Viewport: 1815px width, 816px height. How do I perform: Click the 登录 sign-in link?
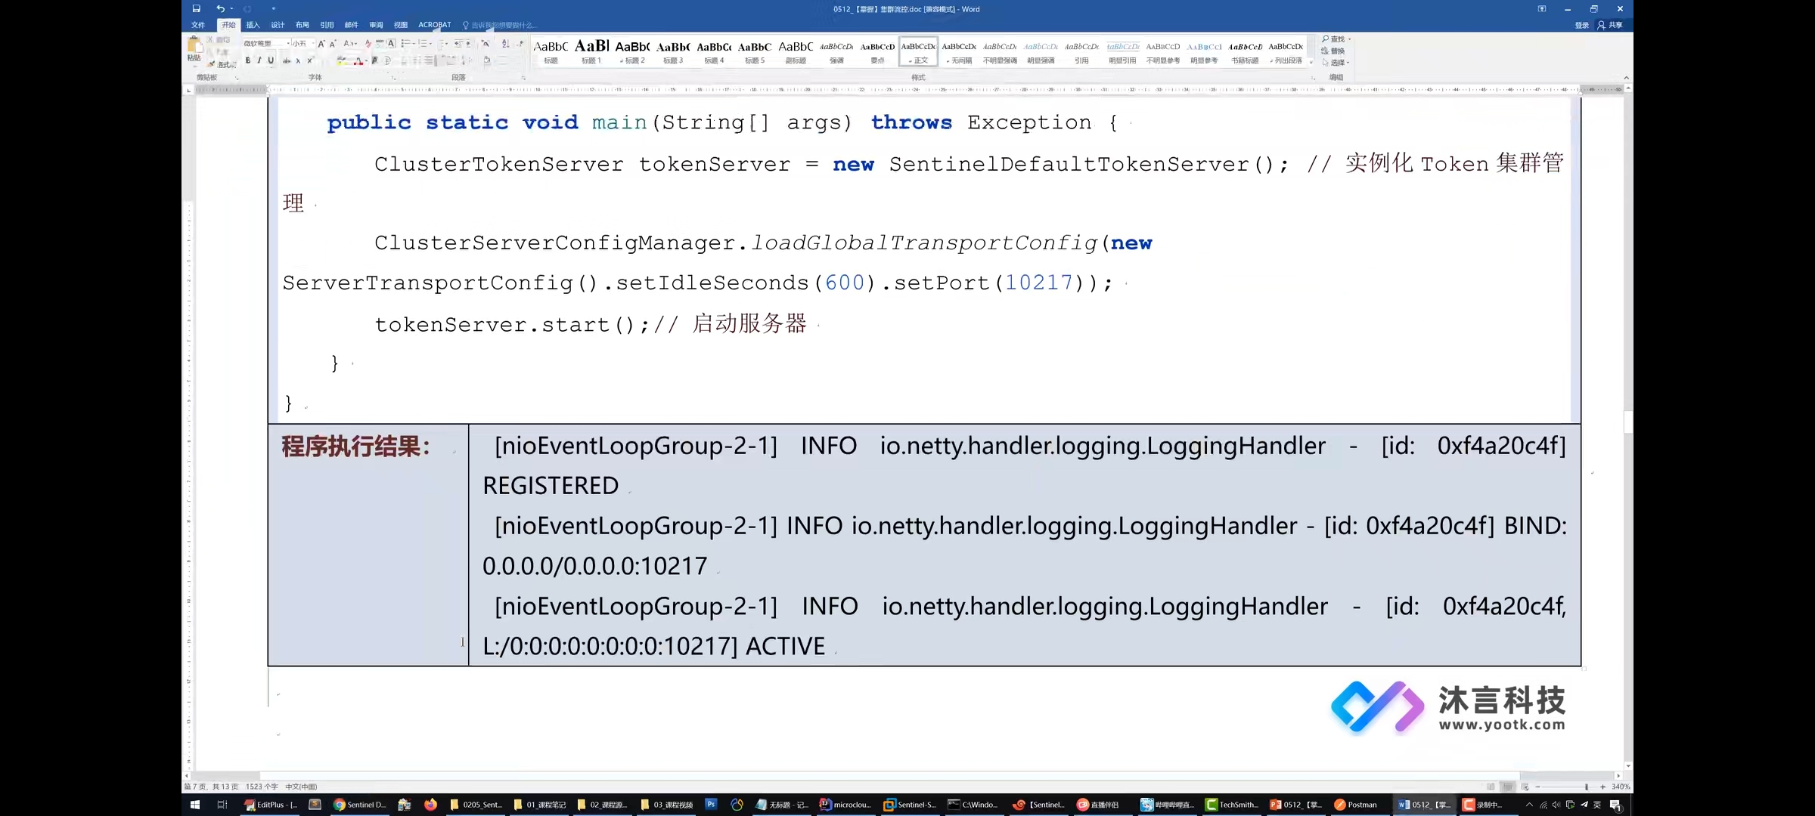(1581, 25)
